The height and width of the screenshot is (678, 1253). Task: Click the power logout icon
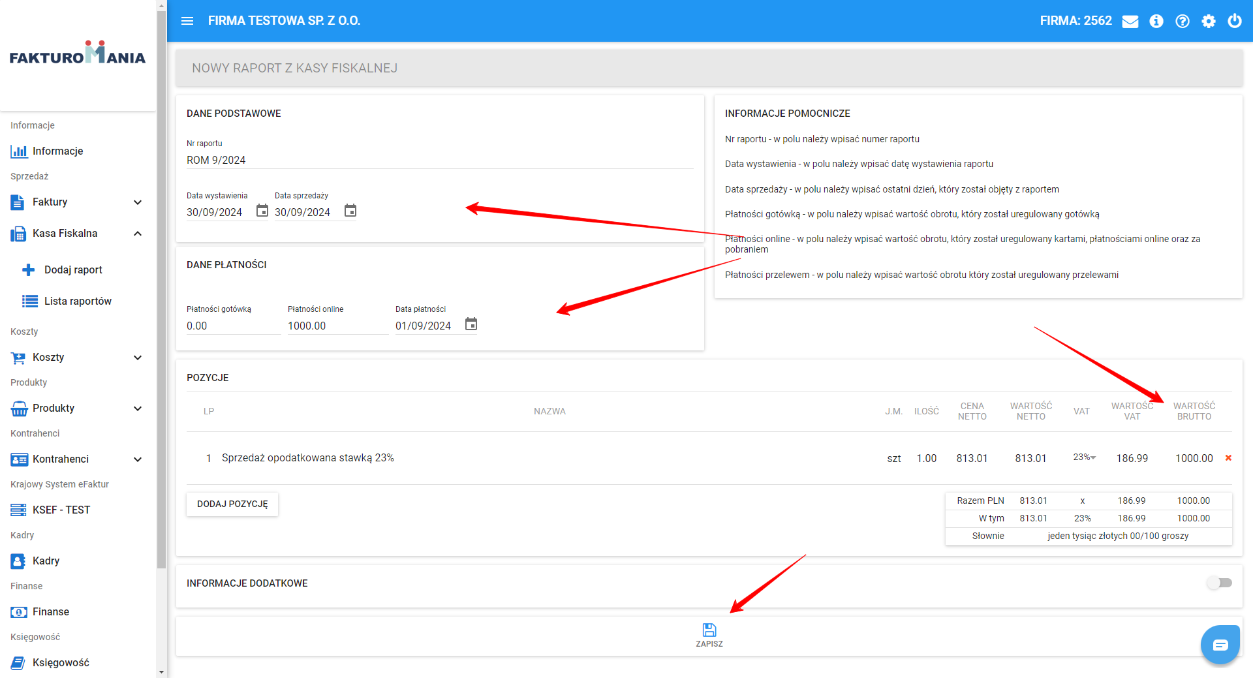pos(1235,21)
